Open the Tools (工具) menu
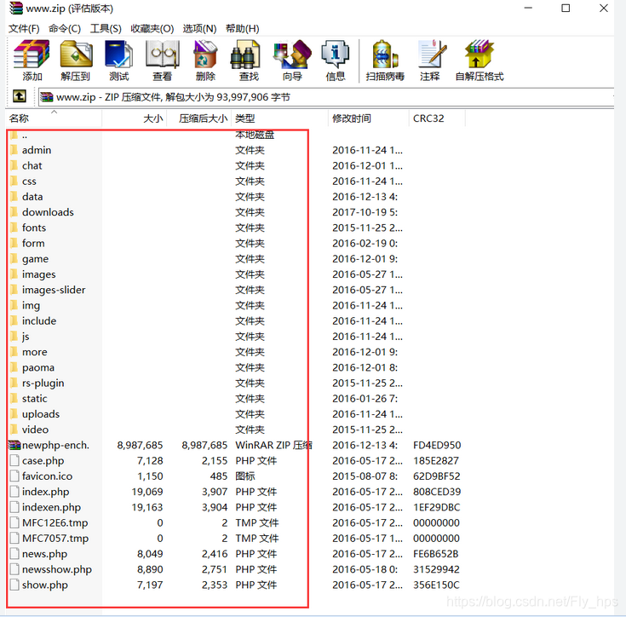Image resolution: width=626 pixels, height=617 pixels. point(106,29)
